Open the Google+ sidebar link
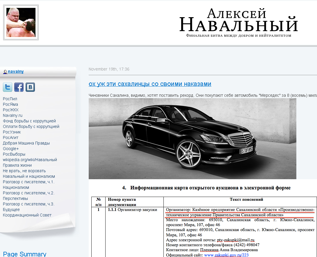The width and height of the screenshot is (317, 257). click(x=11, y=149)
